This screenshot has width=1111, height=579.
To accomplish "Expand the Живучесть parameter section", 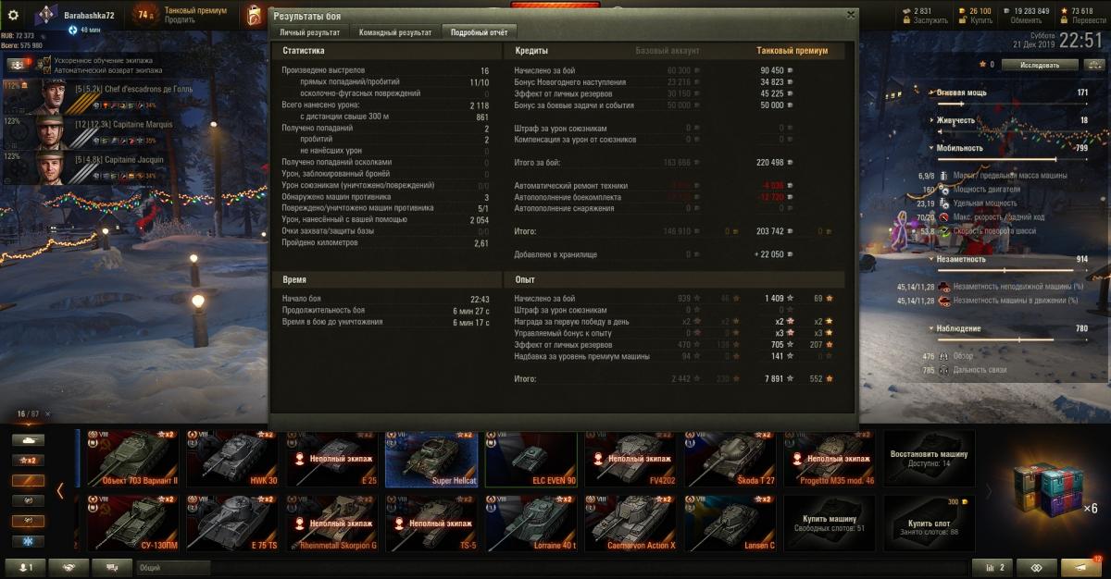I will pyautogui.click(x=930, y=120).
